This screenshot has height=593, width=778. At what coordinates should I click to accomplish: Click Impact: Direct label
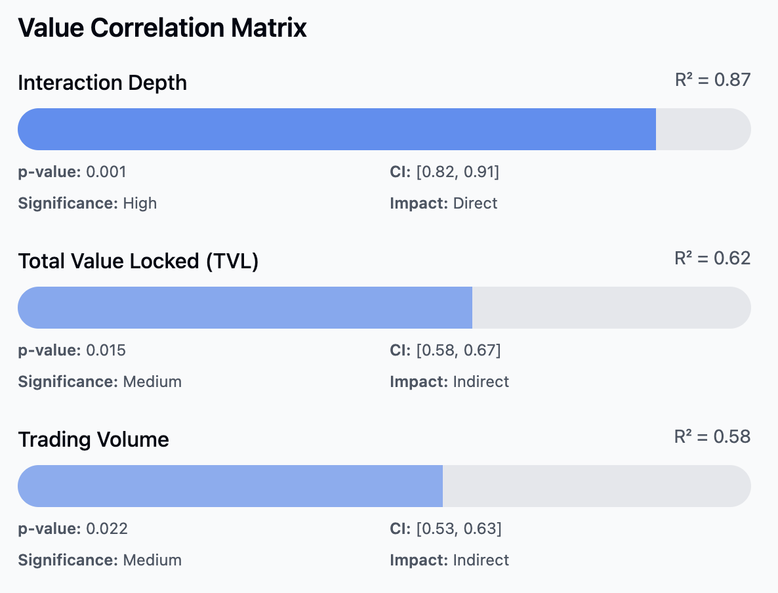443,203
